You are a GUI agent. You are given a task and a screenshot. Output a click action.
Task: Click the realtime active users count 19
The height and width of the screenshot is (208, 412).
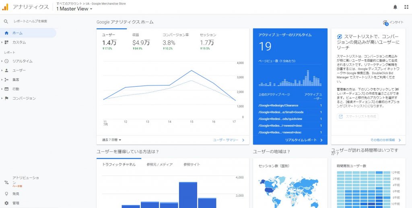pyautogui.click(x=265, y=47)
